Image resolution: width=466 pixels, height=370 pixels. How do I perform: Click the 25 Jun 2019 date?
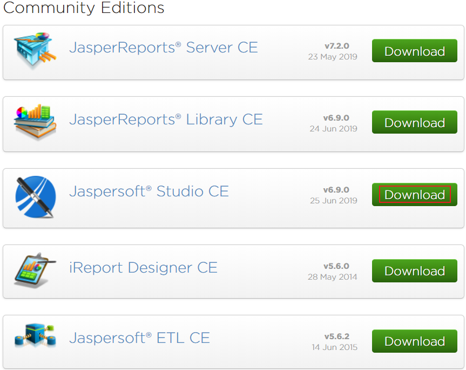(334, 201)
